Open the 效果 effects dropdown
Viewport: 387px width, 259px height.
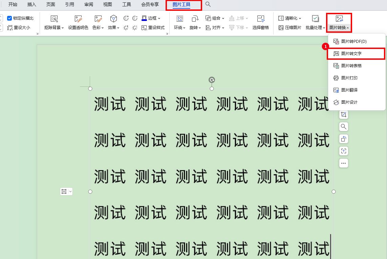click(x=113, y=28)
